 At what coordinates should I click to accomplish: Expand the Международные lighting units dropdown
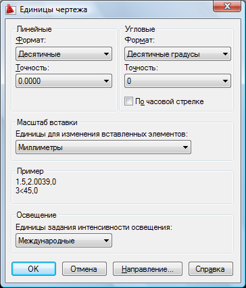[x=64, y=241]
